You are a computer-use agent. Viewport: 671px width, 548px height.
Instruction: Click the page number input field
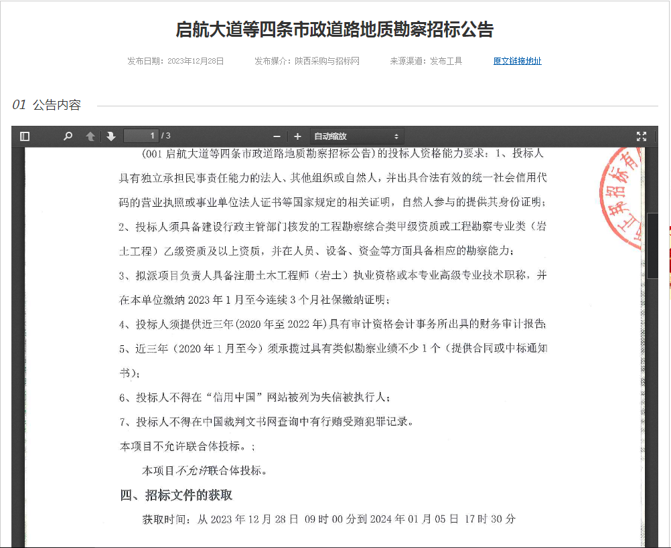click(x=141, y=136)
